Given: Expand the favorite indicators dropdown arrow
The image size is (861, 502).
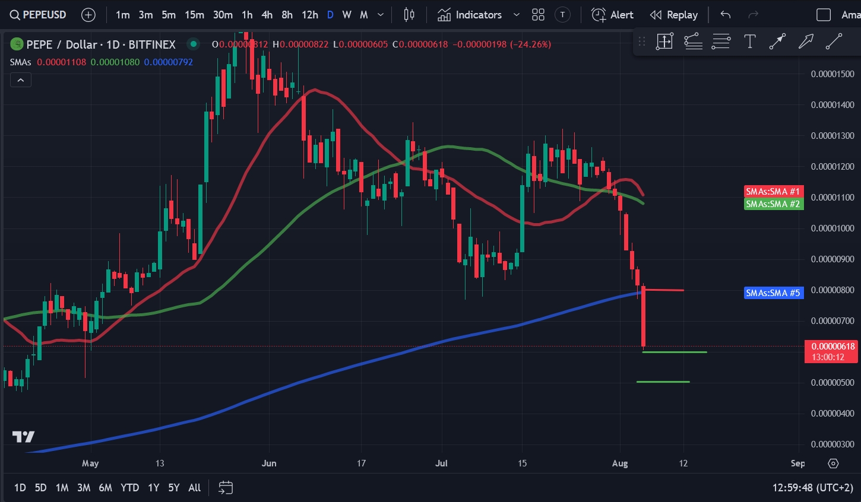Looking at the screenshot, I should click(x=517, y=15).
